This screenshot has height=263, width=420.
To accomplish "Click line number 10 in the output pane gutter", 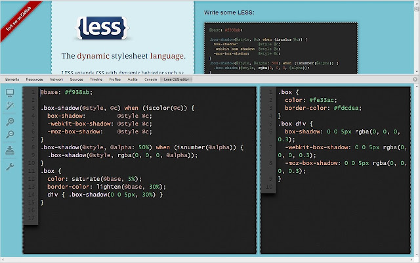I will (x=269, y=187).
